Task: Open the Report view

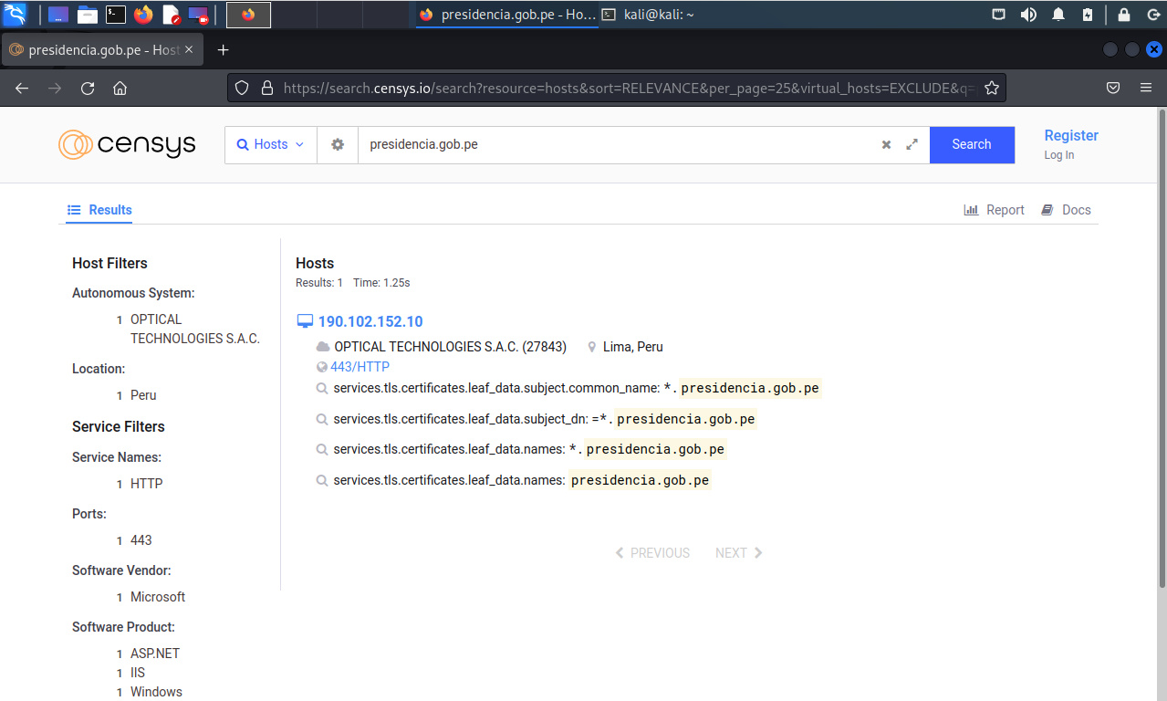Action: pos(995,210)
